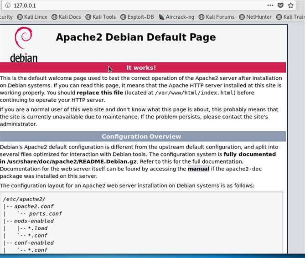
Task: Click the bold 'replace this file' text
Action: point(100,93)
